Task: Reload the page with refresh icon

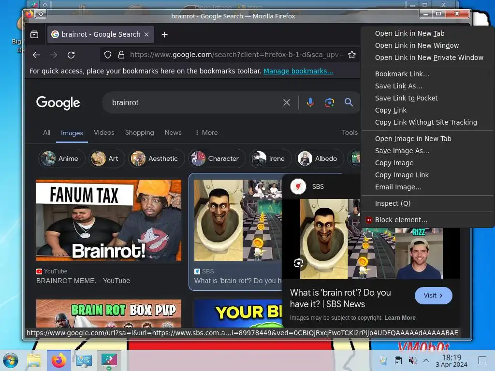Action: point(71,55)
